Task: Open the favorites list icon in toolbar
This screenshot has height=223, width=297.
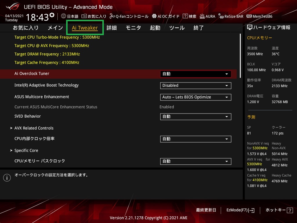Action: (84, 16)
